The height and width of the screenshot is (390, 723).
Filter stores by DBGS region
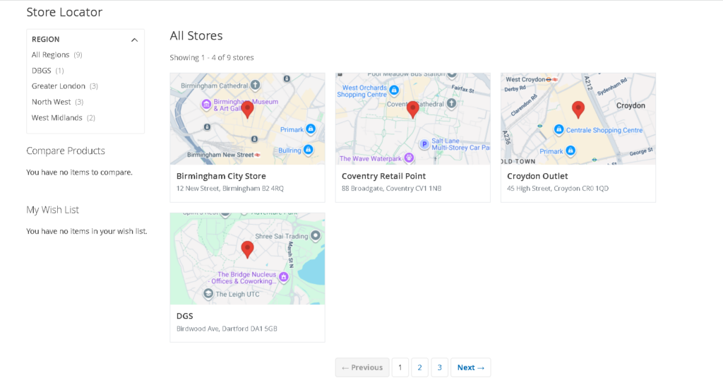click(42, 71)
